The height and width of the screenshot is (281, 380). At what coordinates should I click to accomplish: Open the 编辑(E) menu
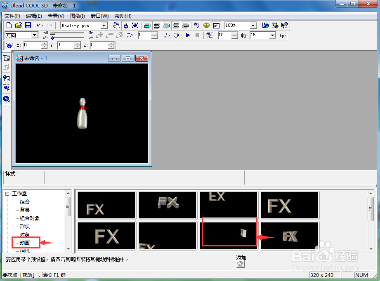click(34, 16)
